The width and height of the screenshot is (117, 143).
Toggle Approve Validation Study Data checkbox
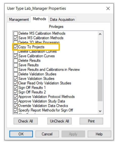[16, 101]
